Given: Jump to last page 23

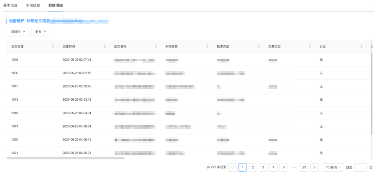Looking at the screenshot, I should [304, 168].
